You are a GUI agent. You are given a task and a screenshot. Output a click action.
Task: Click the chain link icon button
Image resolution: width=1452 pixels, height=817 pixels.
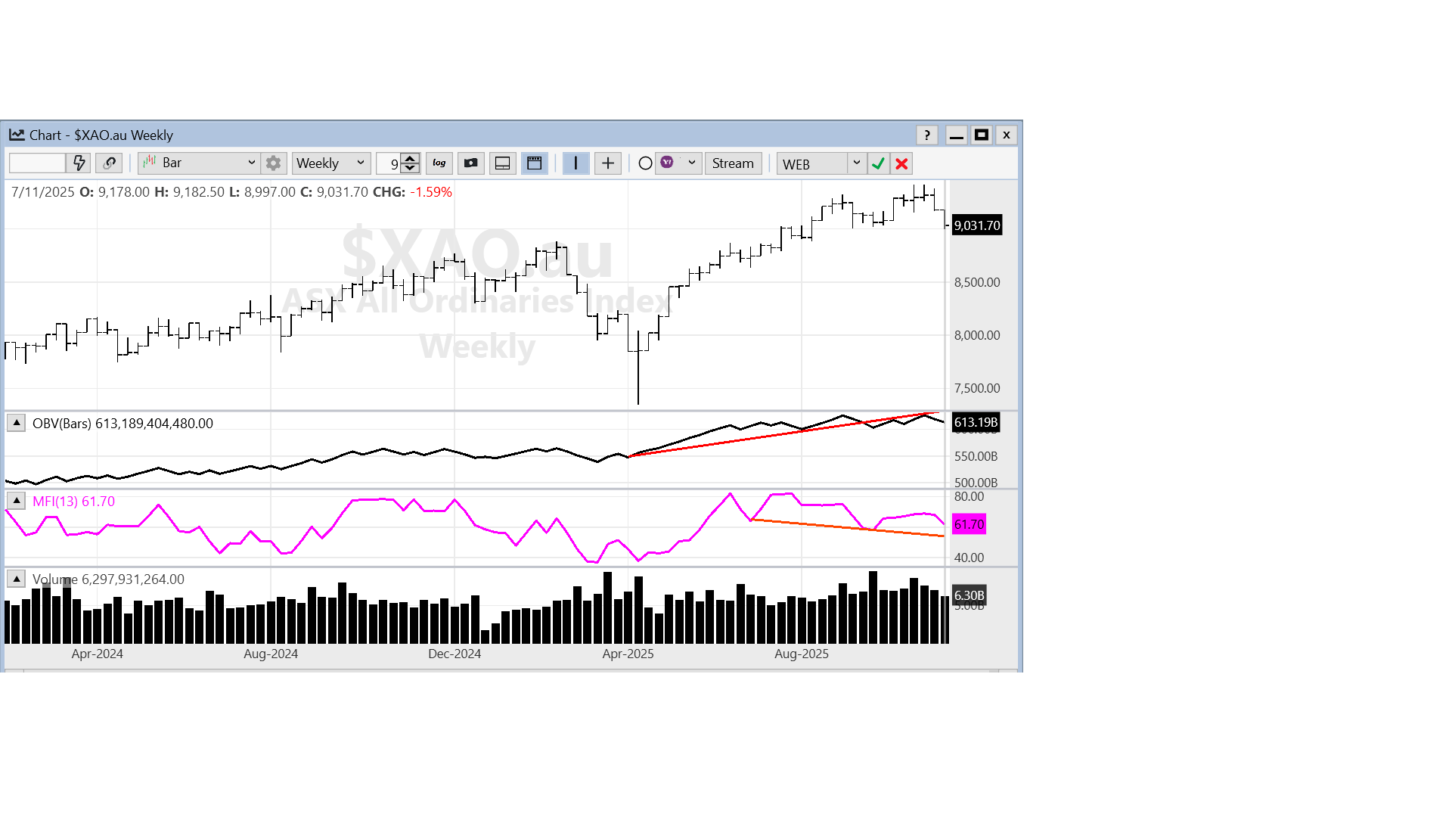click(x=110, y=163)
